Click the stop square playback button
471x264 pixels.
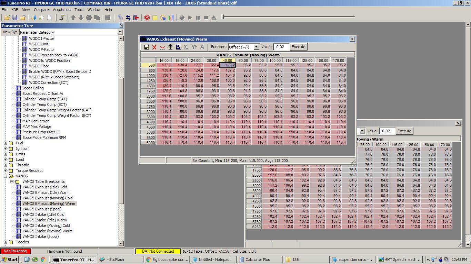point(206,18)
